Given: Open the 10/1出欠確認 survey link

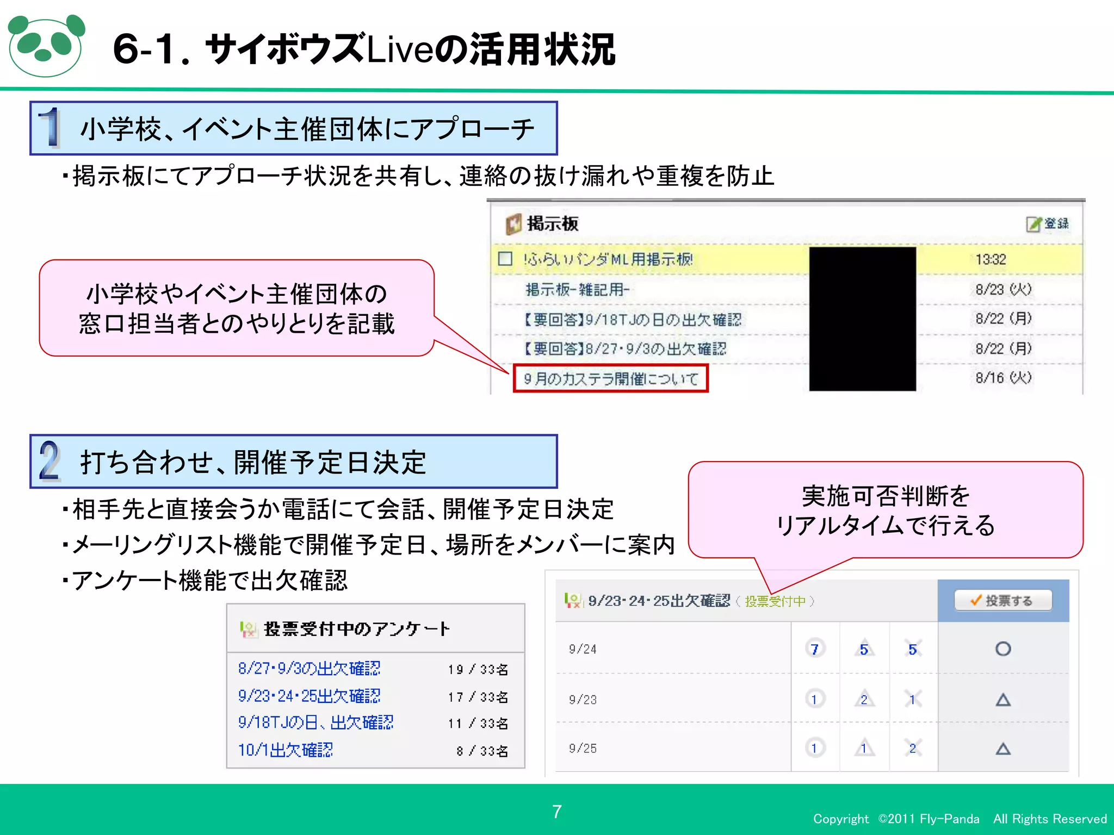Looking at the screenshot, I should [x=285, y=750].
